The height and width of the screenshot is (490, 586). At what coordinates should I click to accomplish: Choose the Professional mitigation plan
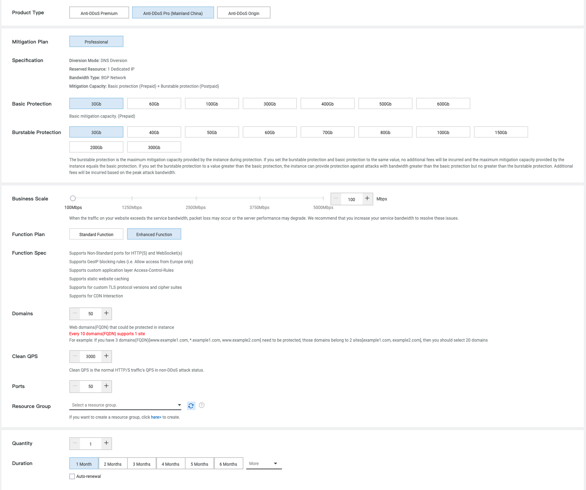[x=96, y=41]
